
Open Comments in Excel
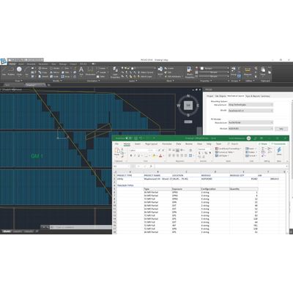click(278, 144)
